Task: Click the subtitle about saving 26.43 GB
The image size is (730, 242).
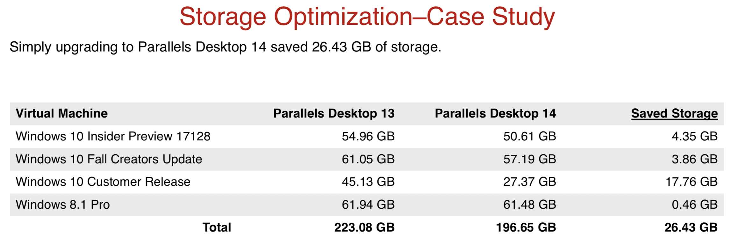Action: click(x=225, y=47)
